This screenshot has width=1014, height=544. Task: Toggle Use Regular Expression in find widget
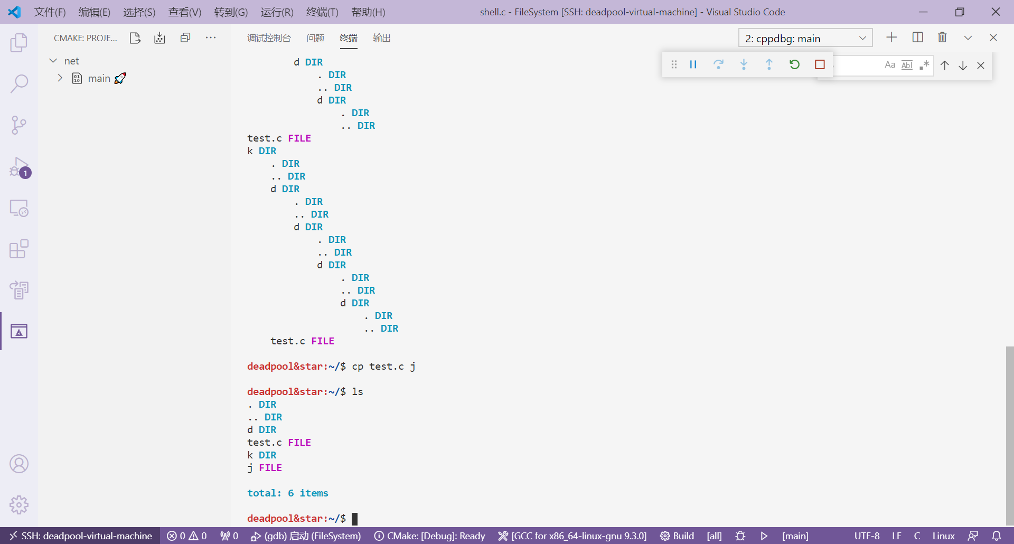click(924, 65)
